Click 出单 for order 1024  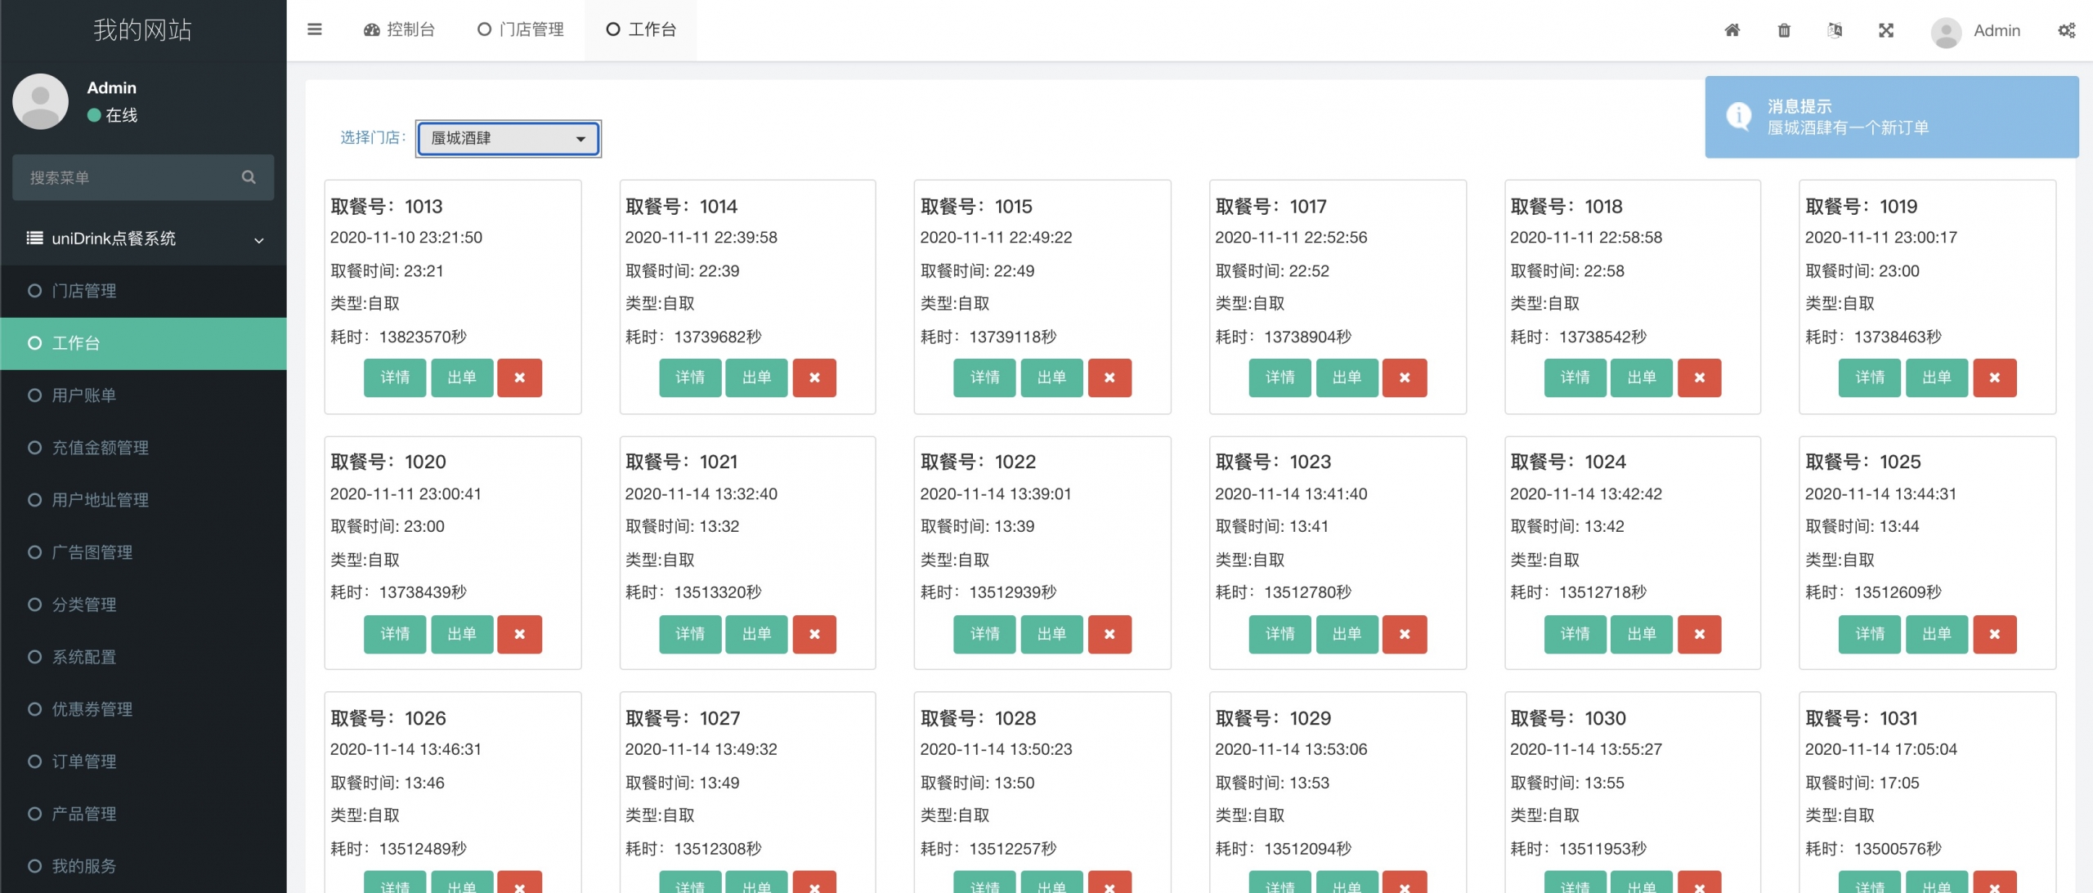(1642, 634)
